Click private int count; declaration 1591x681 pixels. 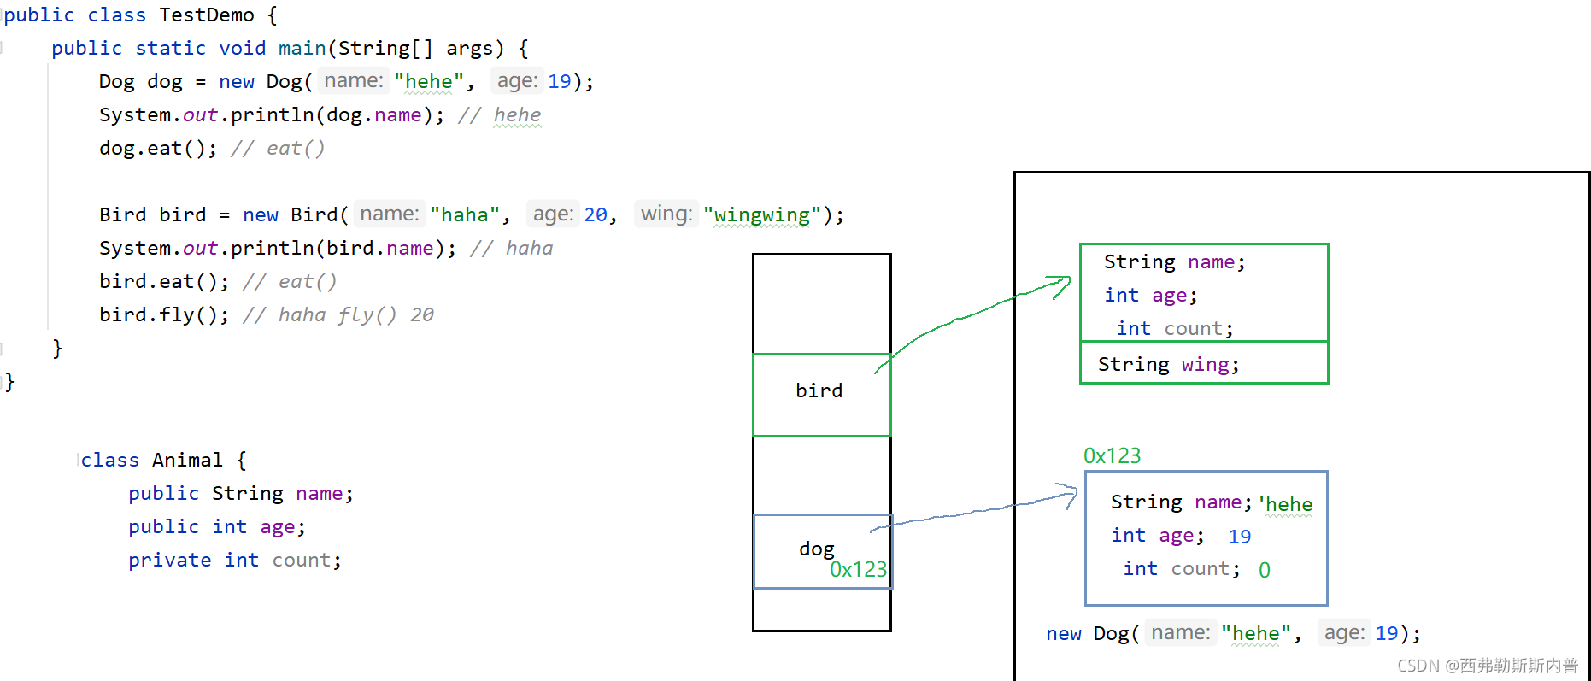[235, 560]
